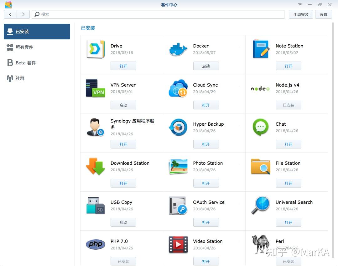338x266 pixels.
Task: Click the 手动安装 button
Action: 301,14
